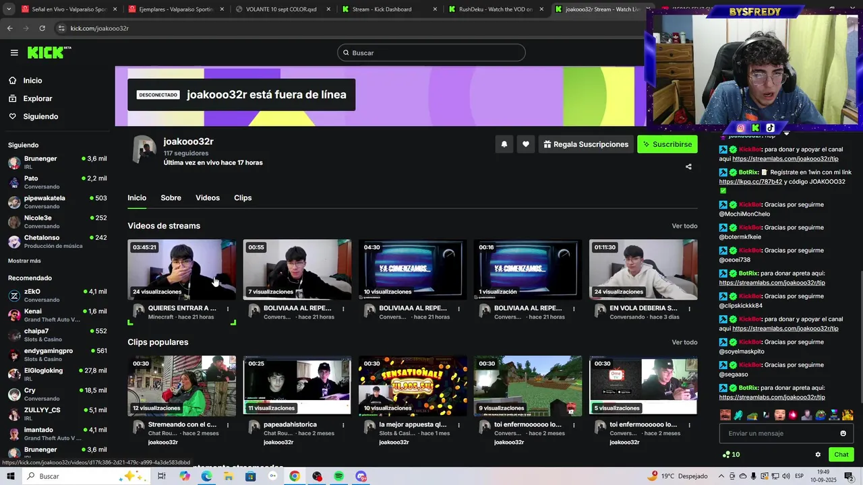
Task: Click the browser back arrow
Action: click(x=9, y=28)
